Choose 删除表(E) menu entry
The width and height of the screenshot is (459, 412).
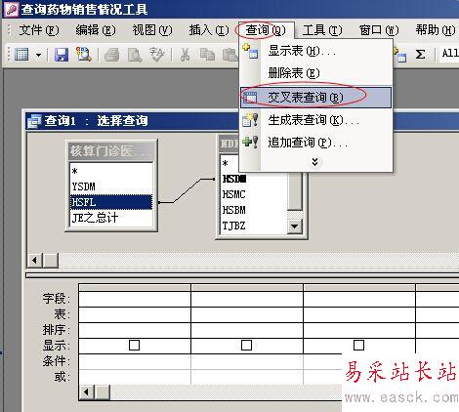click(315, 73)
